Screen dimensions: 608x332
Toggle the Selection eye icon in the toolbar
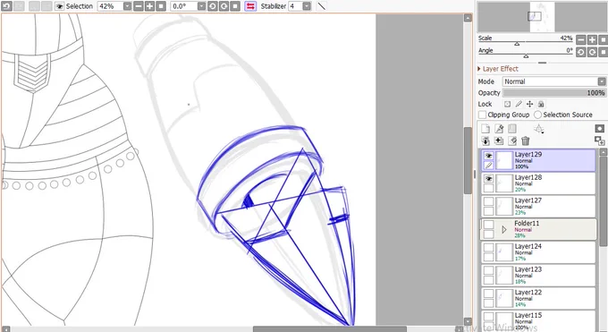coord(59,6)
